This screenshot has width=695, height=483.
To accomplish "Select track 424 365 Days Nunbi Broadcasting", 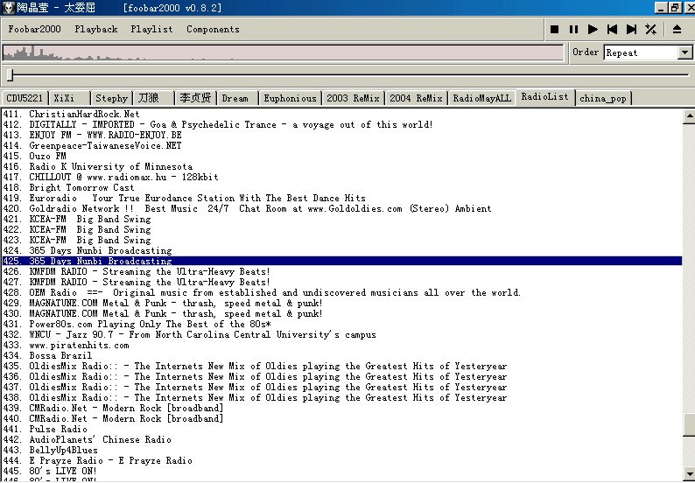I will click(341, 251).
